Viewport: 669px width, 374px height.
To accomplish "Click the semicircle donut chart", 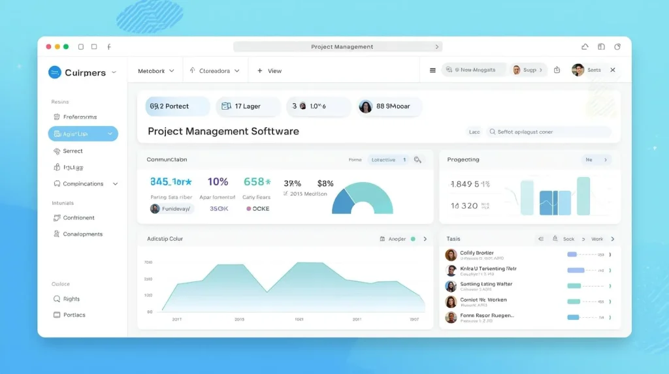I will [x=362, y=198].
